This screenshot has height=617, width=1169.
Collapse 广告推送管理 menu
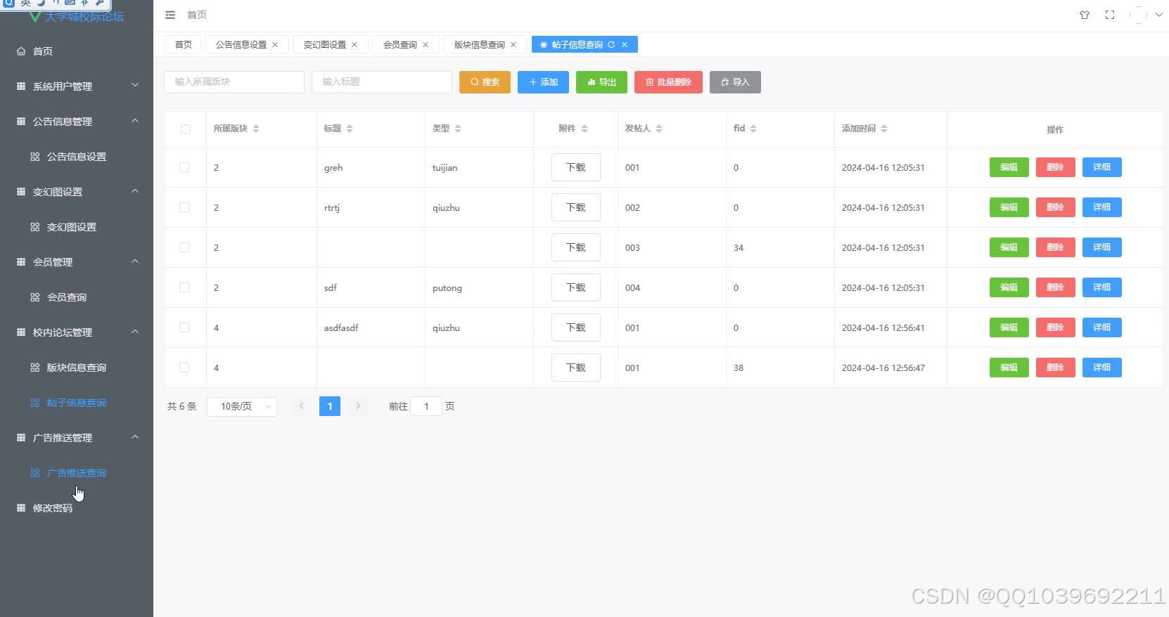tap(77, 438)
